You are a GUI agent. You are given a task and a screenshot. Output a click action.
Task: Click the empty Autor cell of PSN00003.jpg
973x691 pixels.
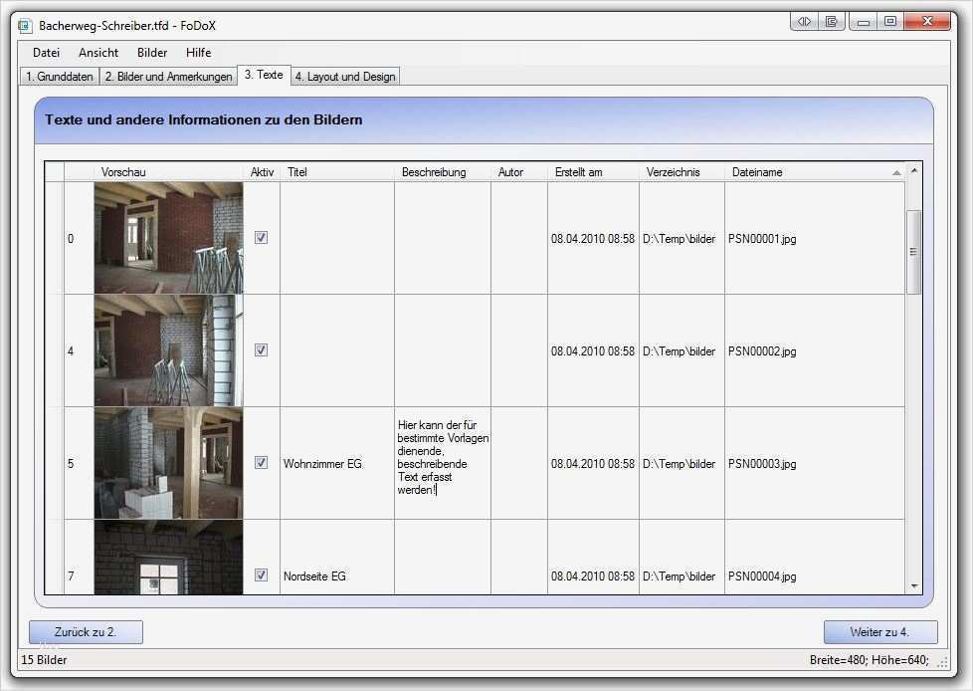coord(518,463)
